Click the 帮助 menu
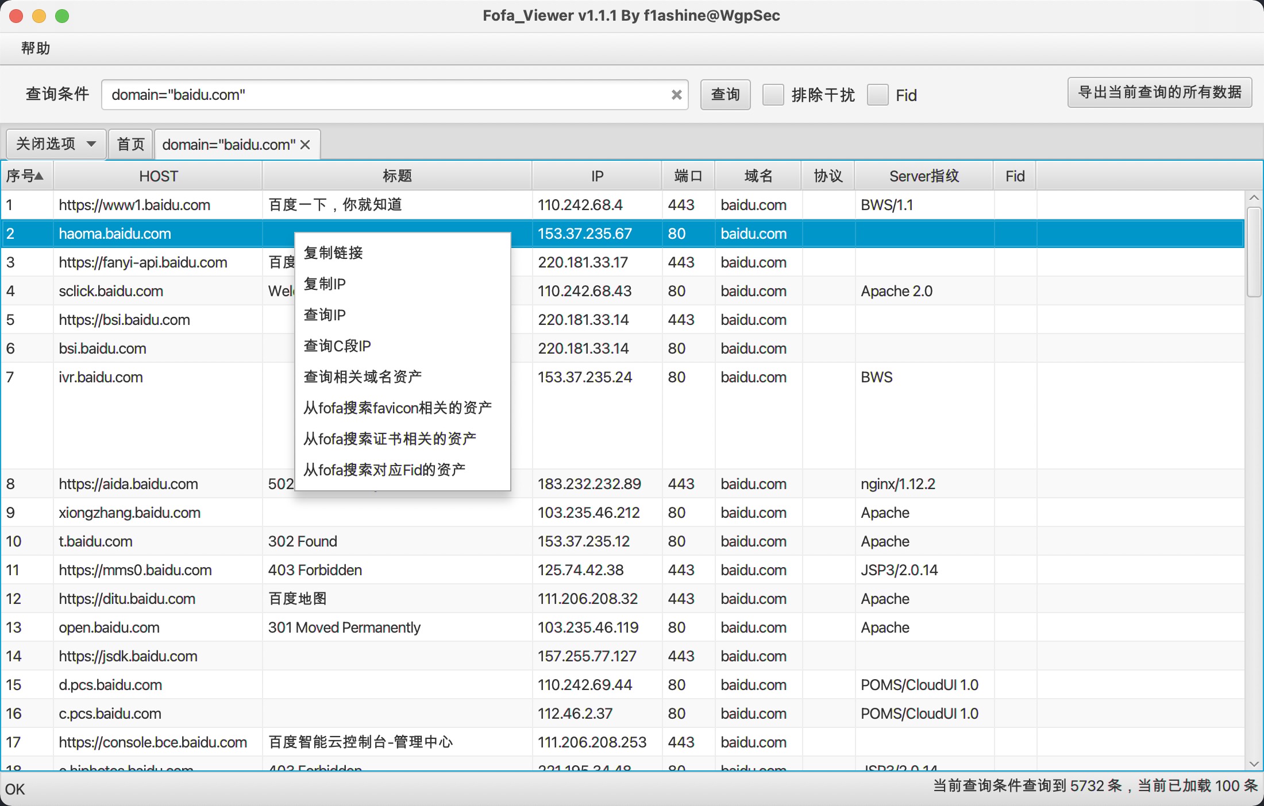Image resolution: width=1264 pixels, height=806 pixels. click(36, 48)
